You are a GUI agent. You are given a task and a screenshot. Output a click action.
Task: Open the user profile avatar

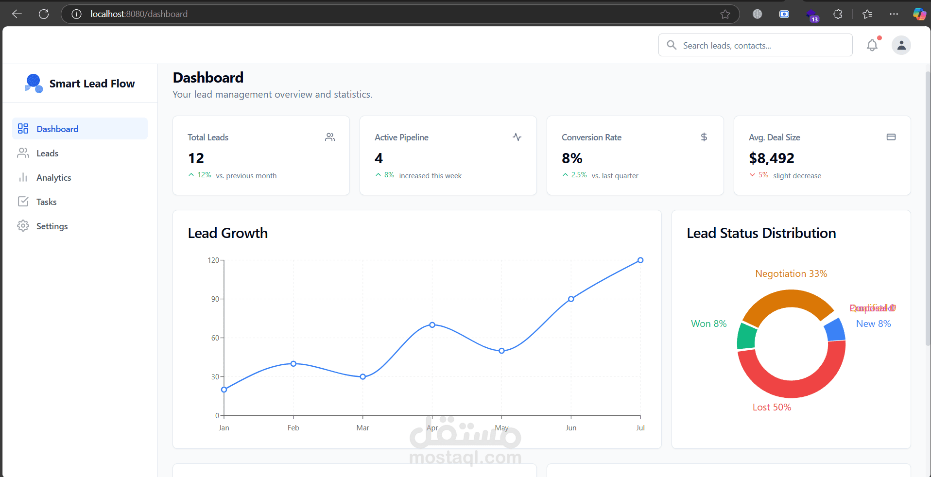(901, 45)
